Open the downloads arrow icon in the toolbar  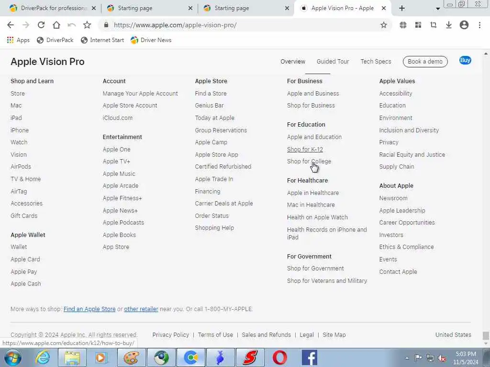[449, 25]
